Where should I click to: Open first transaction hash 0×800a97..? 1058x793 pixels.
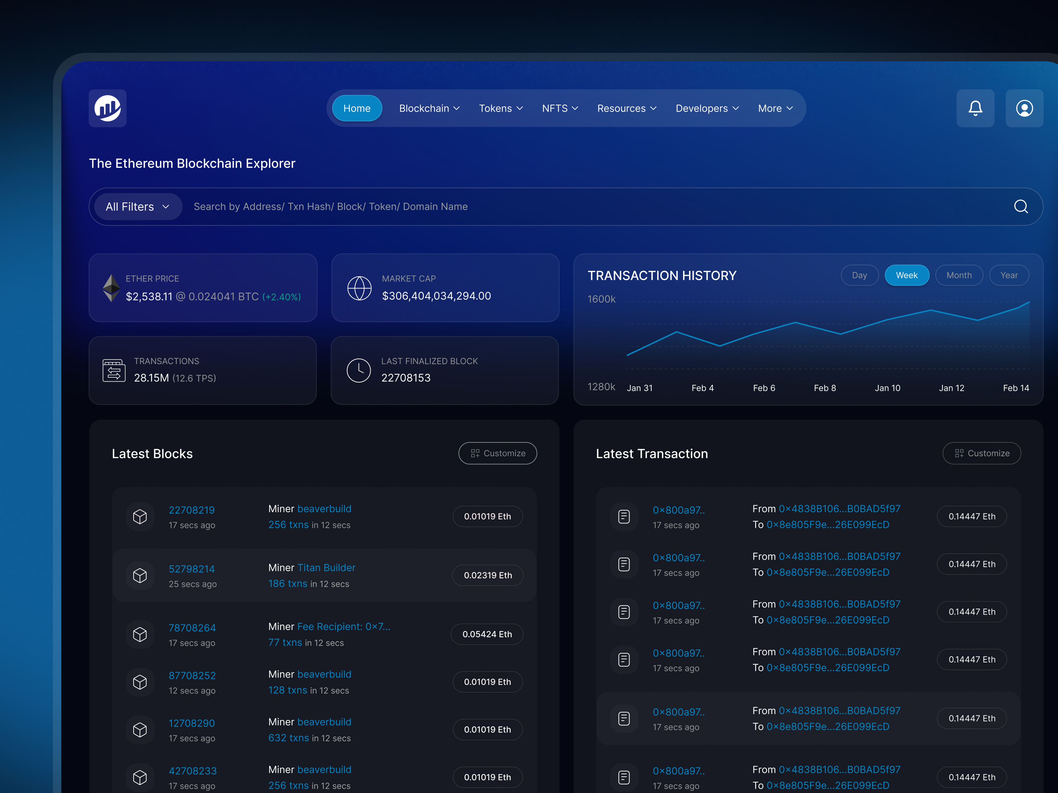[x=679, y=510]
